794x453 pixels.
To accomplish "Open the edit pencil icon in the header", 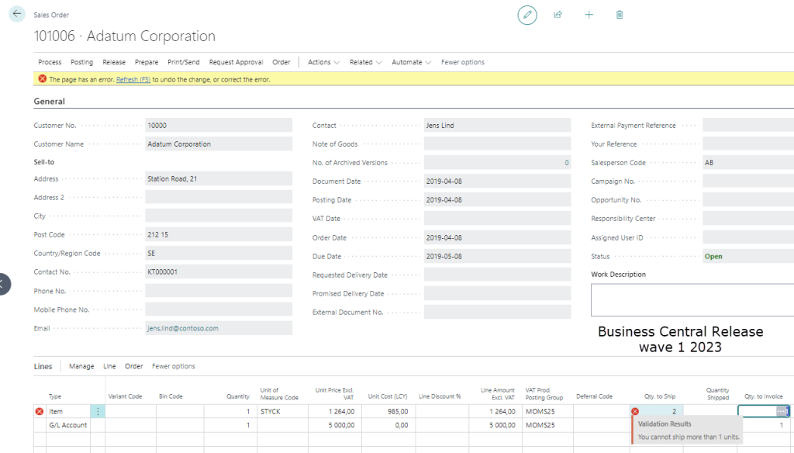I will pos(526,14).
